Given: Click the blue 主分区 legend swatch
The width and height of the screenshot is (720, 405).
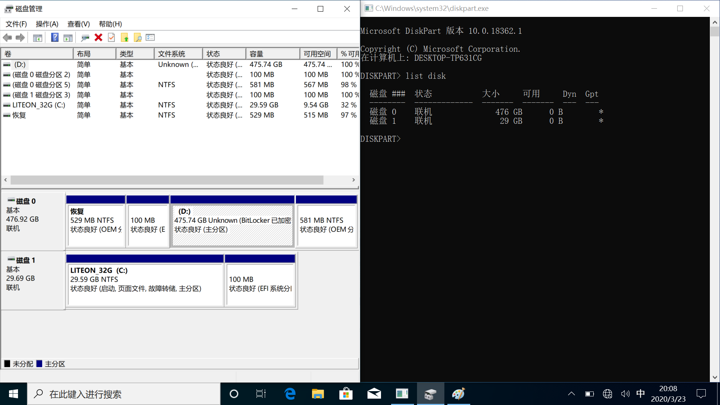Looking at the screenshot, I should [x=39, y=364].
